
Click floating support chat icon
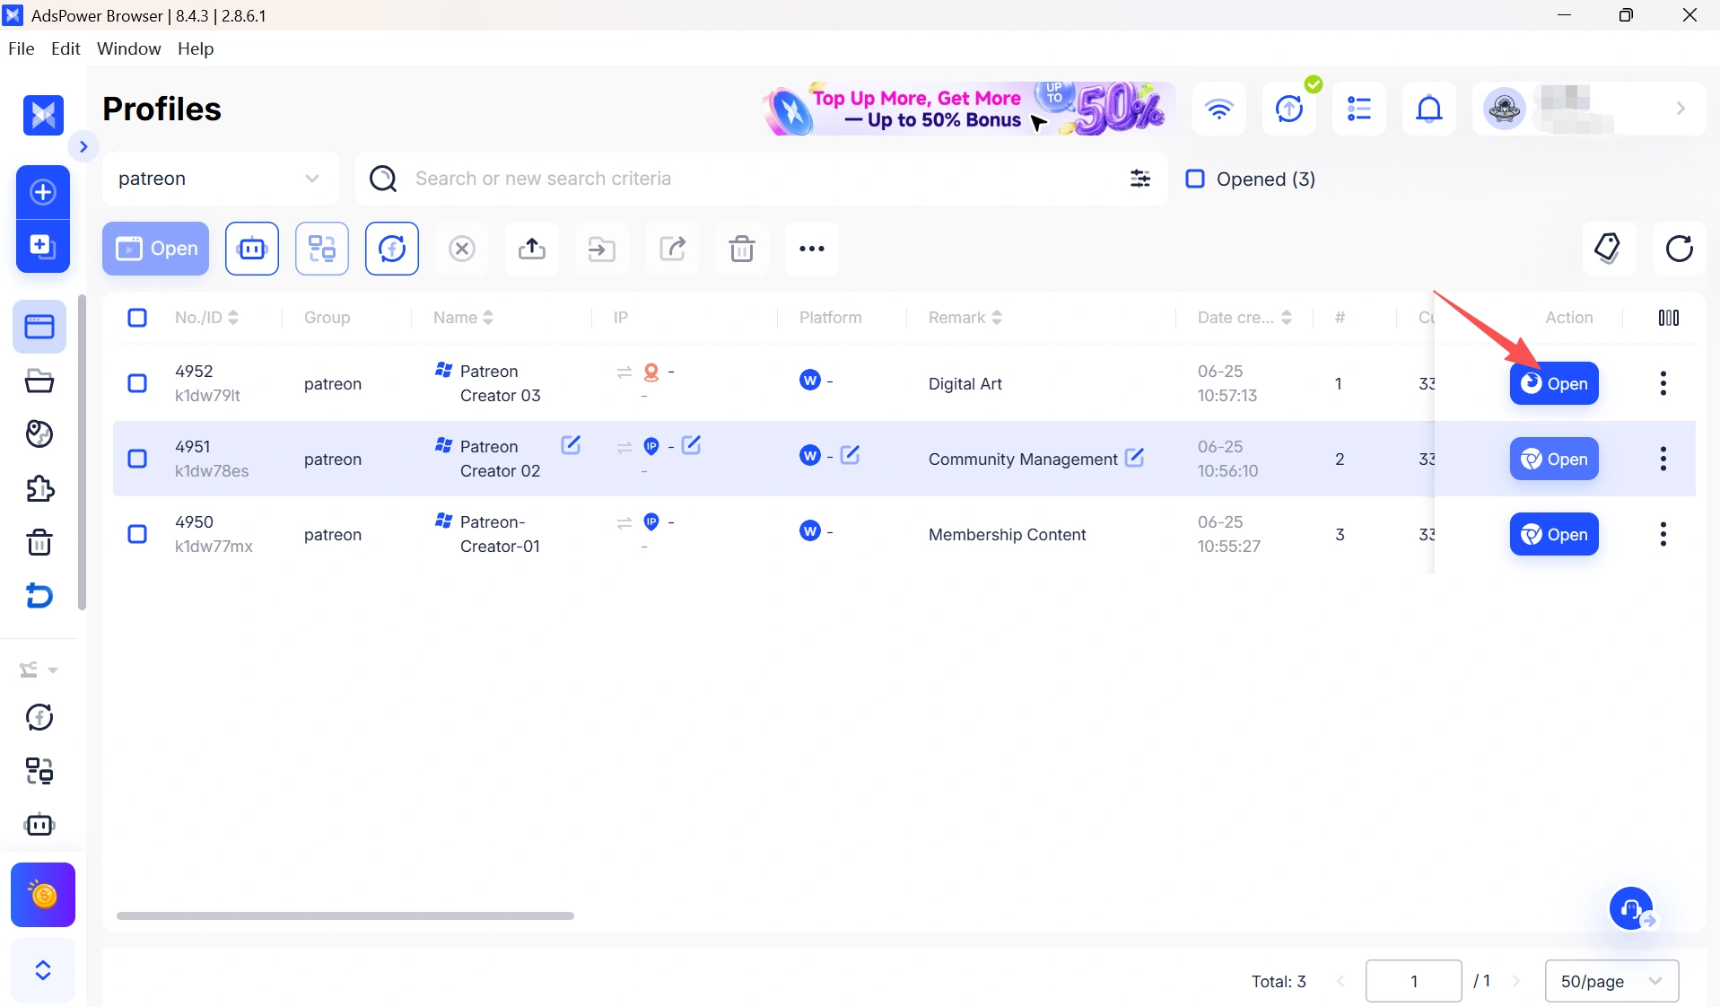(x=1632, y=910)
